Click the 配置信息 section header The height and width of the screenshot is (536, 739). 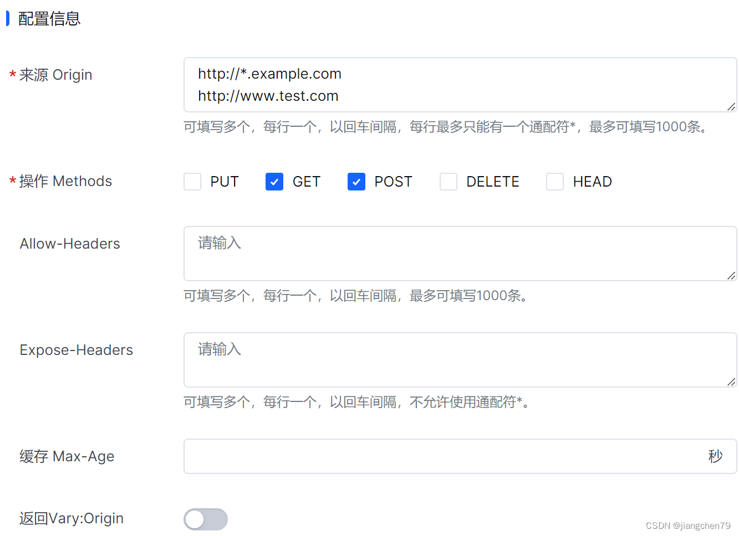(x=49, y=18)
